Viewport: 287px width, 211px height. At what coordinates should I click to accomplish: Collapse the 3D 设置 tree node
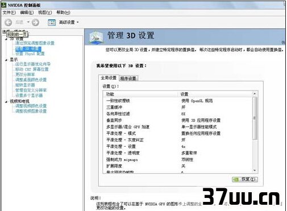6,39
